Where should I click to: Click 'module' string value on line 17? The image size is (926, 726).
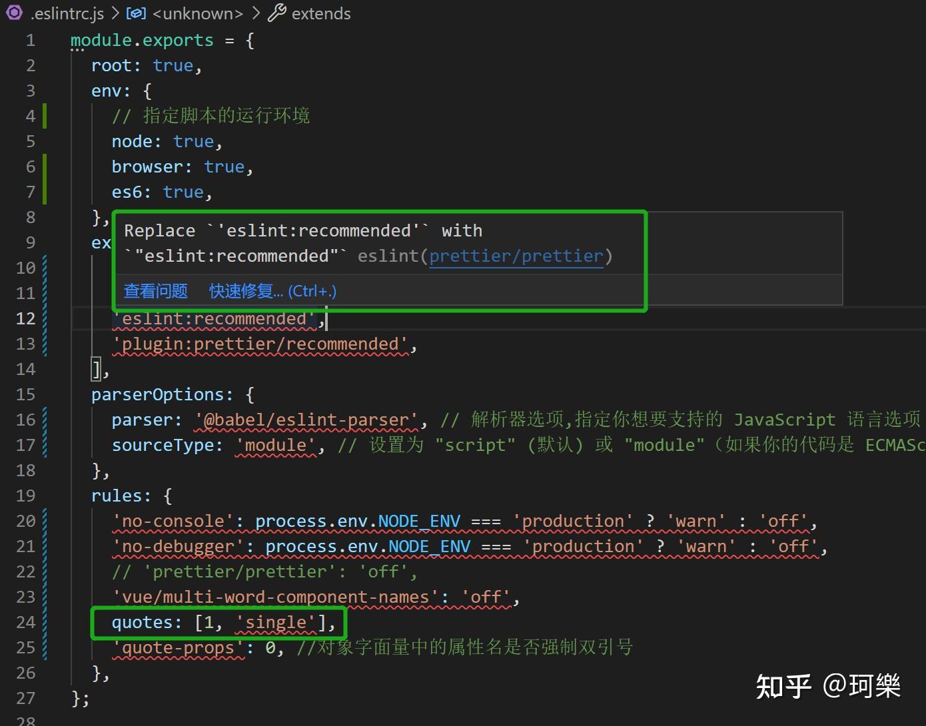[276, 446]
